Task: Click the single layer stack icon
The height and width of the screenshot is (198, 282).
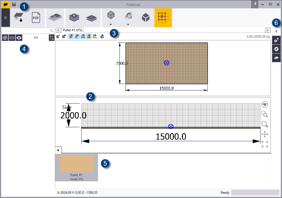Action: click(92, 18)
